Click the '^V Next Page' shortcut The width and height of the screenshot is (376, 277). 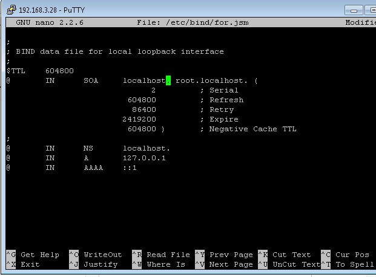tap(224, 264)
